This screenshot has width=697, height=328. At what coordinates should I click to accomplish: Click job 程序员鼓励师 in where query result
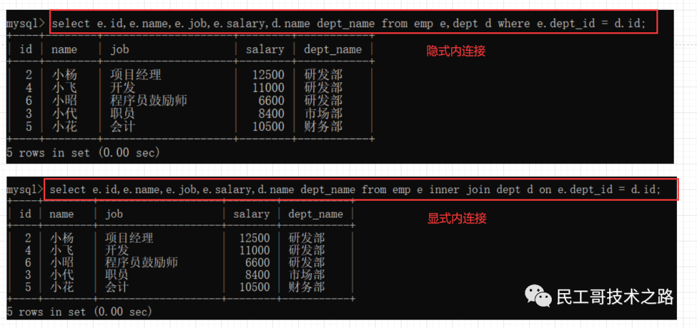click(148, 101)
